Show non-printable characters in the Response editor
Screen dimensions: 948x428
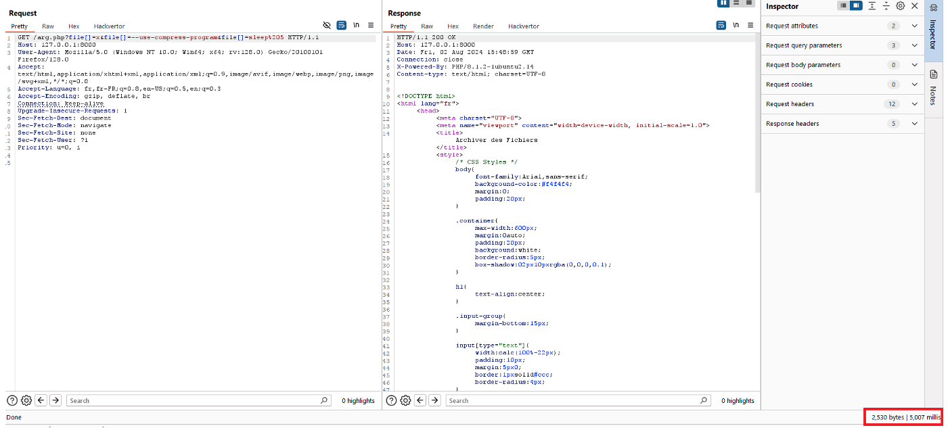(736, 25)
